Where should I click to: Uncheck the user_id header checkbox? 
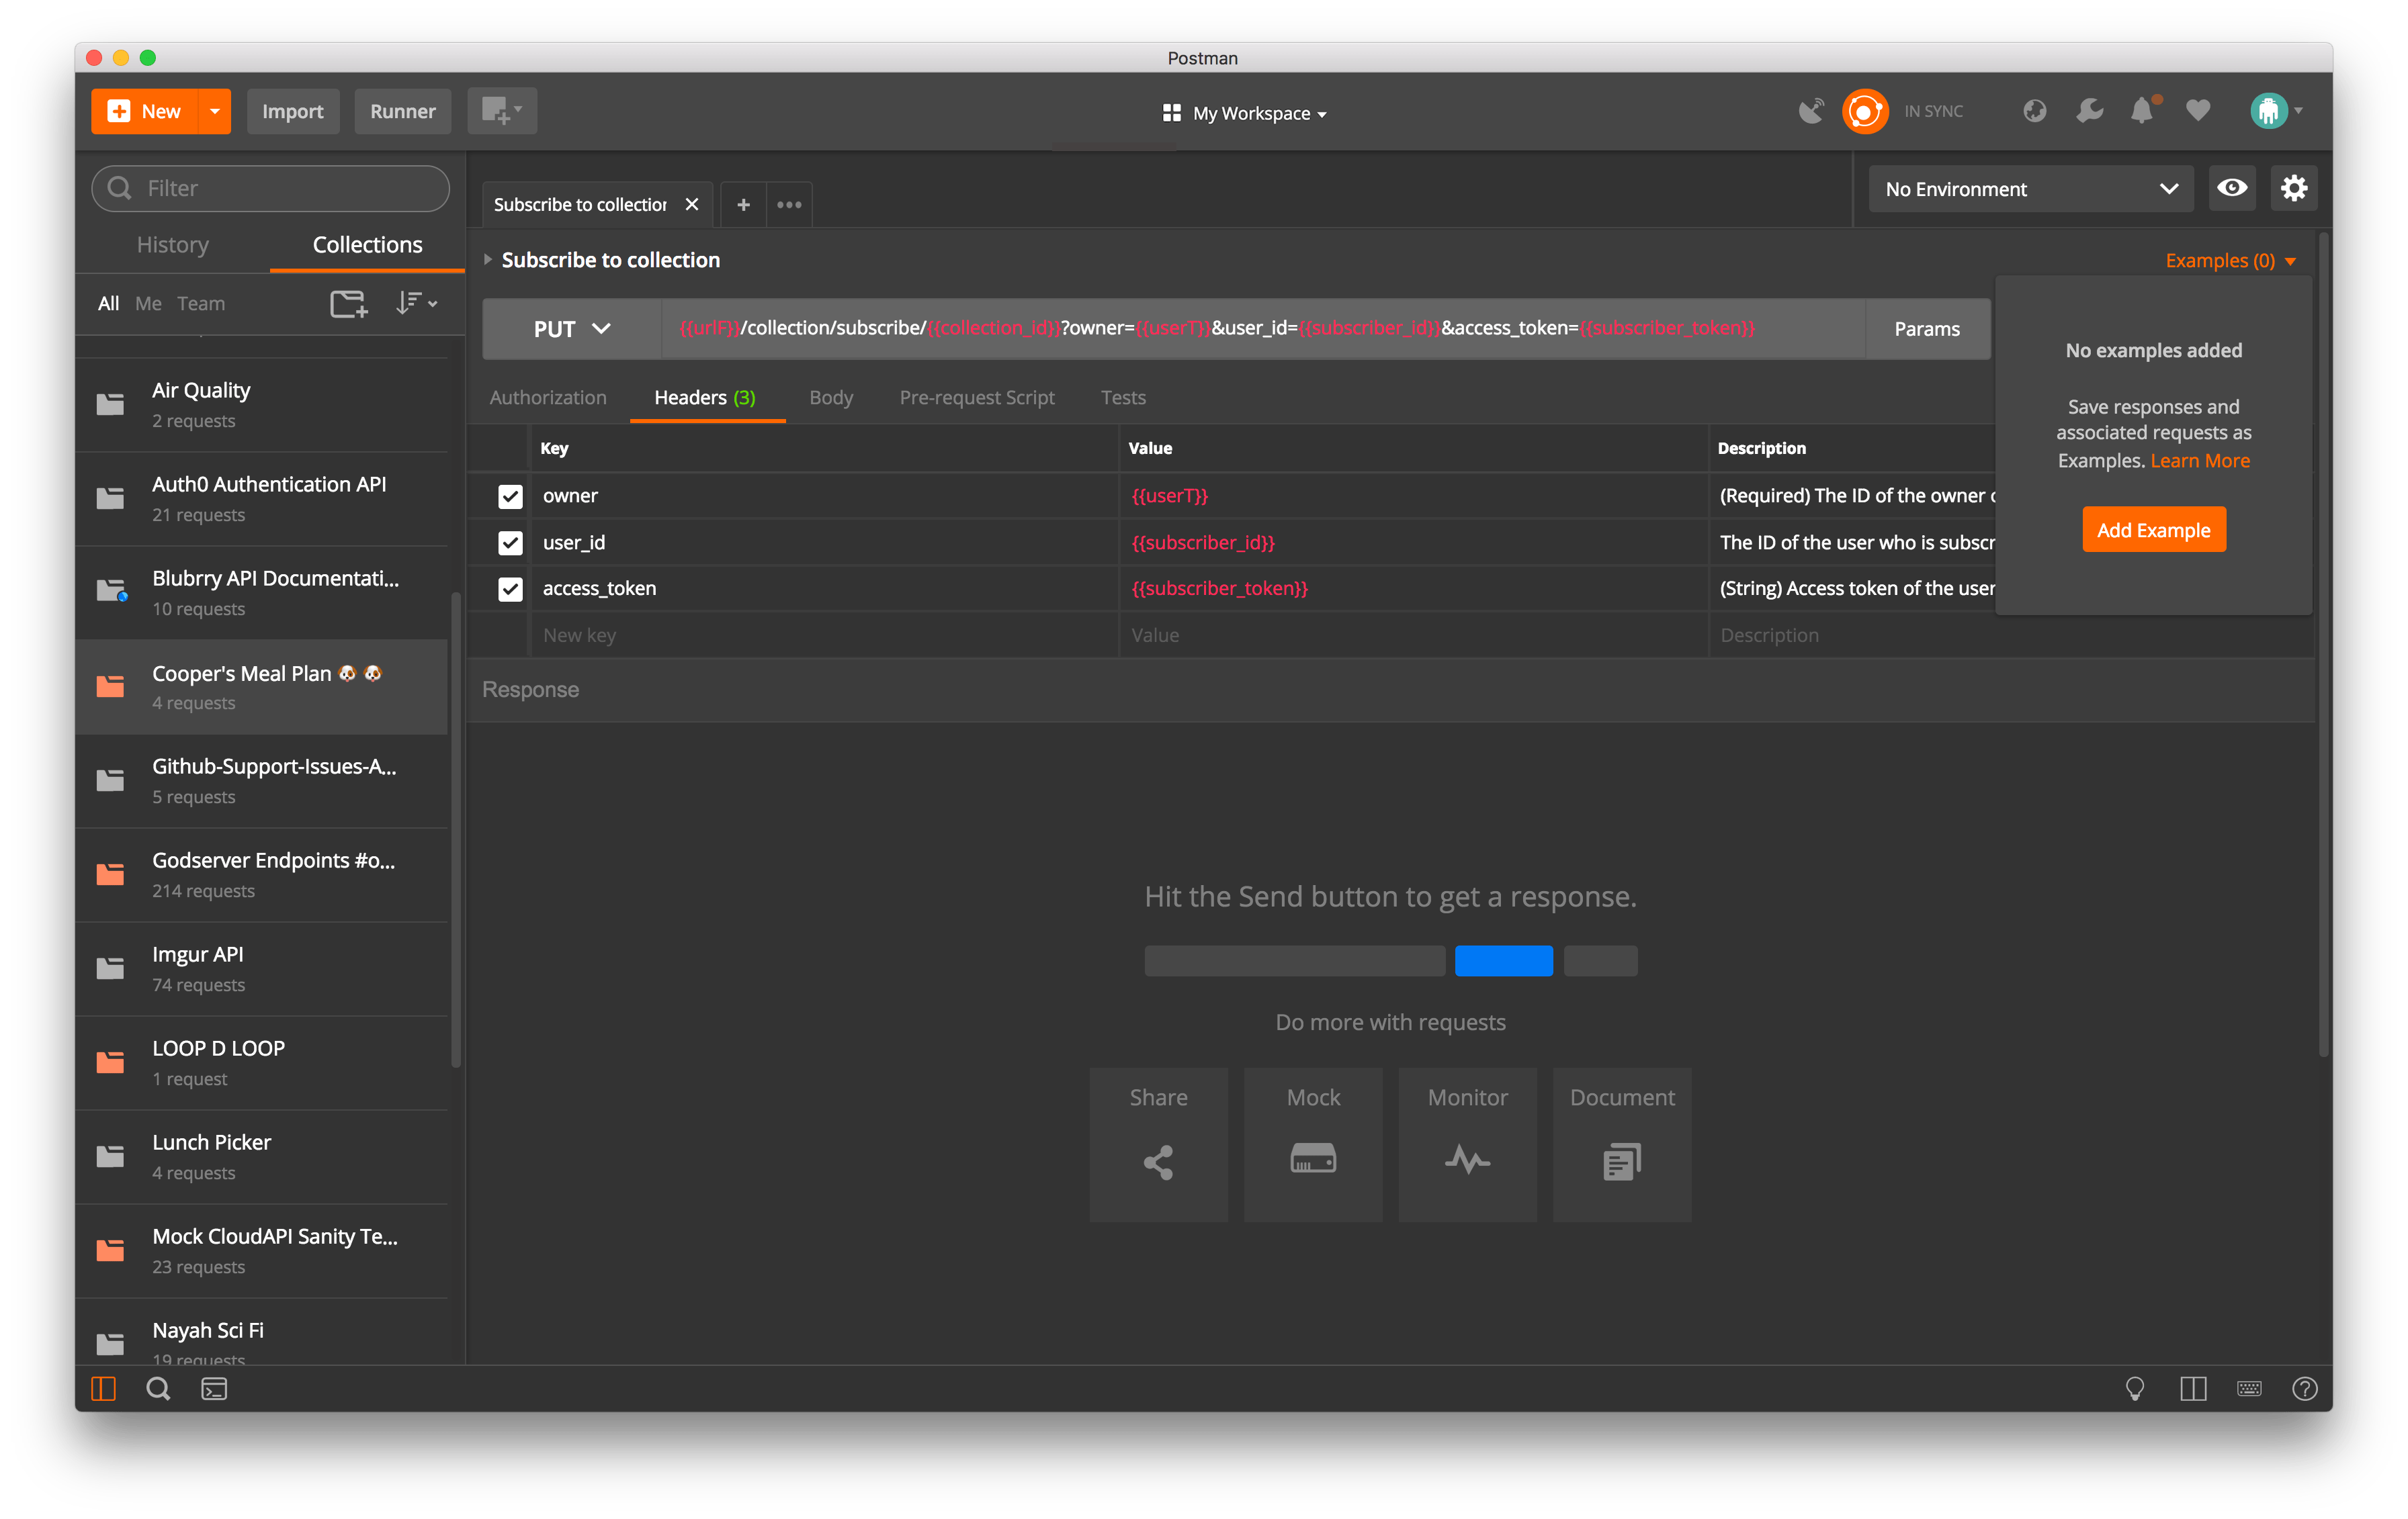pyautogui.click(x=510, y=543)
